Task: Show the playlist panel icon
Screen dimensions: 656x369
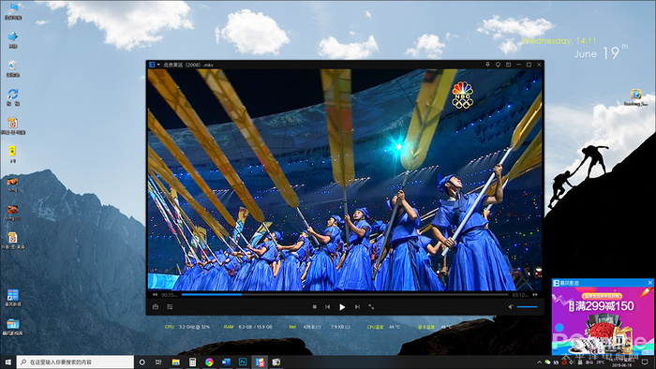Action: tap(170, 307)
